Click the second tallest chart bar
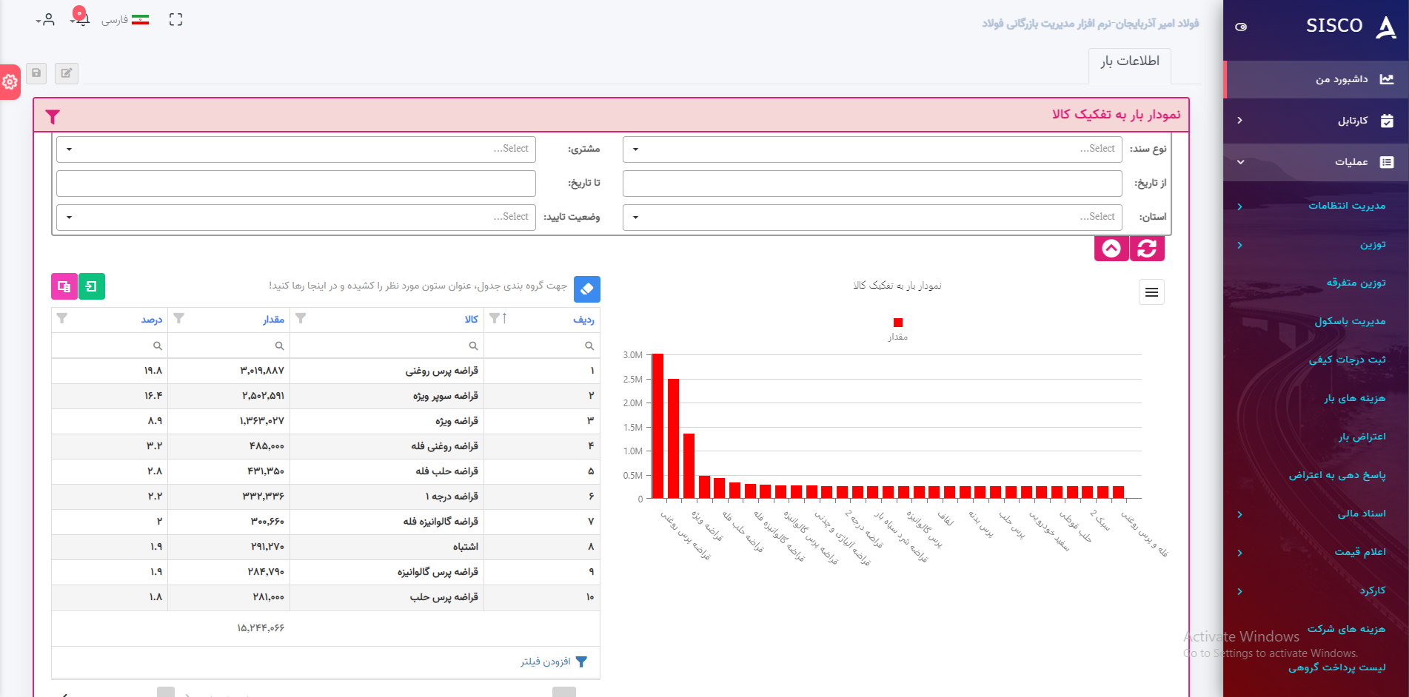The image size is (1409, 697). [673, 439]
